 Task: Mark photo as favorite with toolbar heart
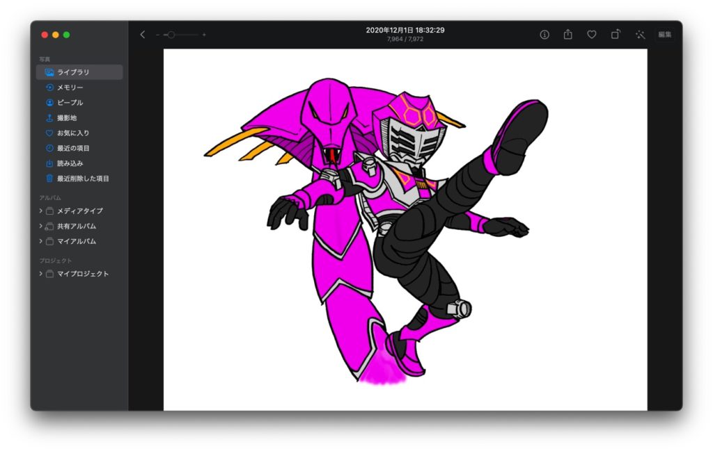click(592, 35)
